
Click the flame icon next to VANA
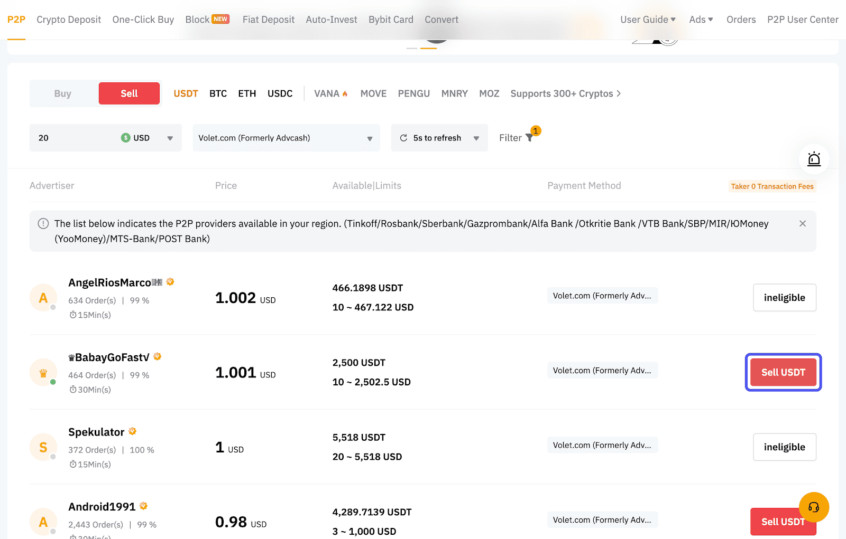point(345,92)
